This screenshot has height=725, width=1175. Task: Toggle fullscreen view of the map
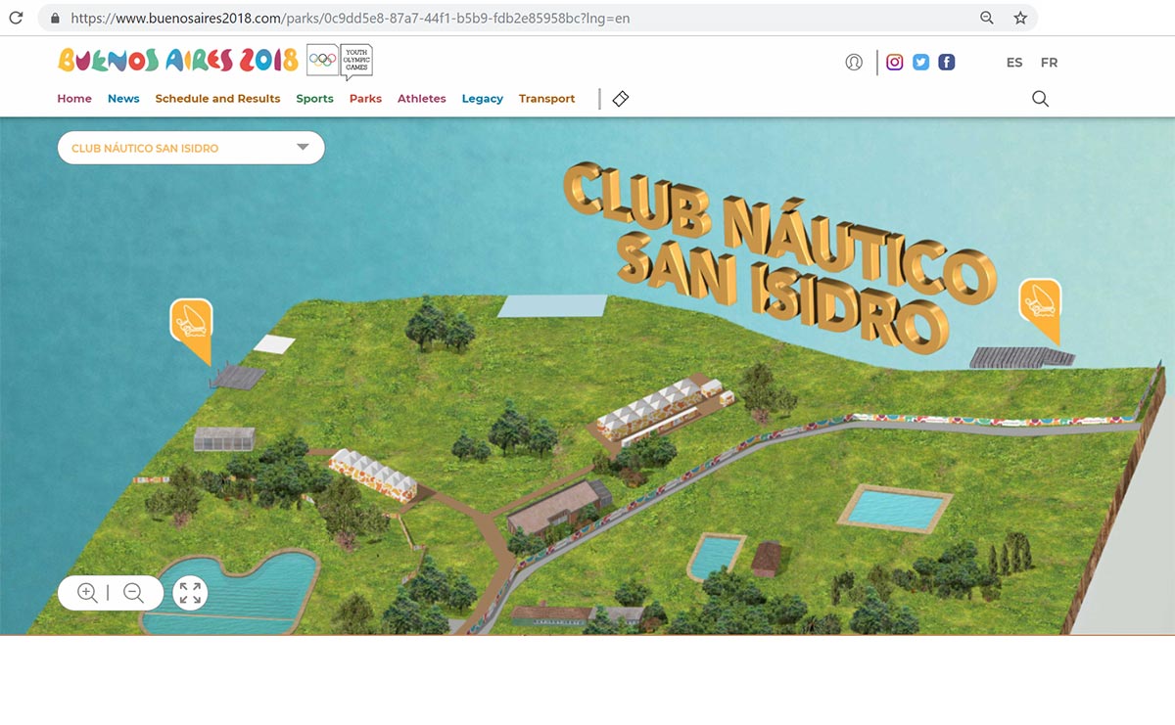[x=190, y=592]
